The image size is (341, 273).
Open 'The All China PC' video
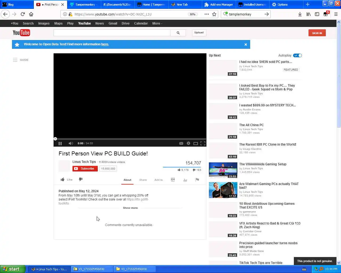251,125
